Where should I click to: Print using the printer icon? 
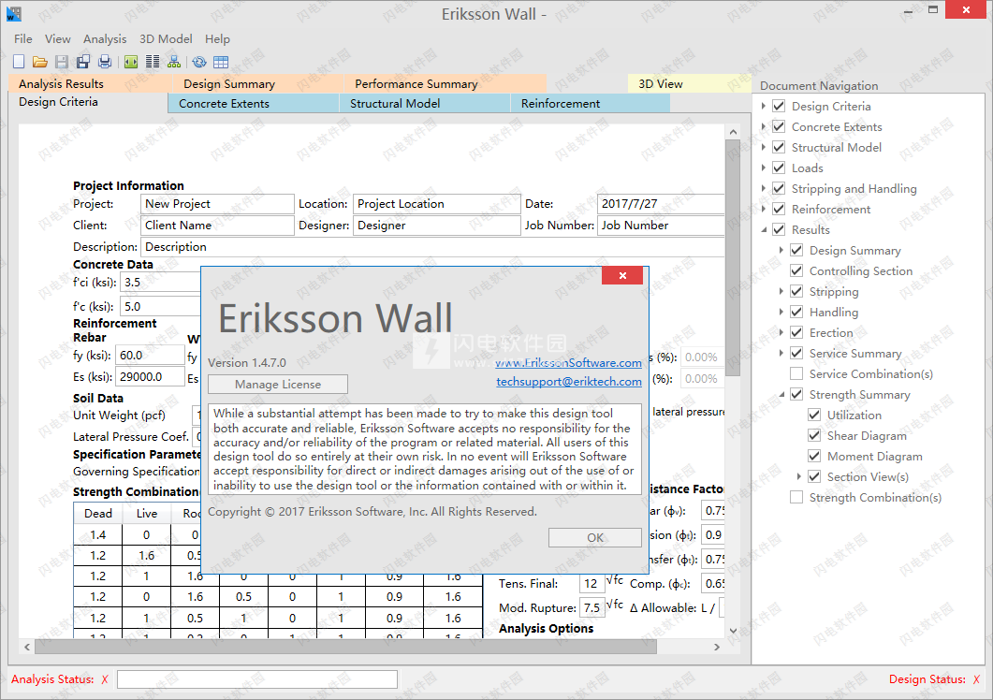105,62
